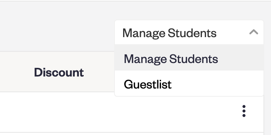Click the Manage Students combo box header

(189, 33)
